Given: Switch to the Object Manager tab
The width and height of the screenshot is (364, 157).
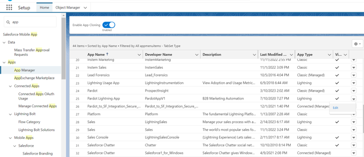Looking at the screenshot, I should 68,7.
